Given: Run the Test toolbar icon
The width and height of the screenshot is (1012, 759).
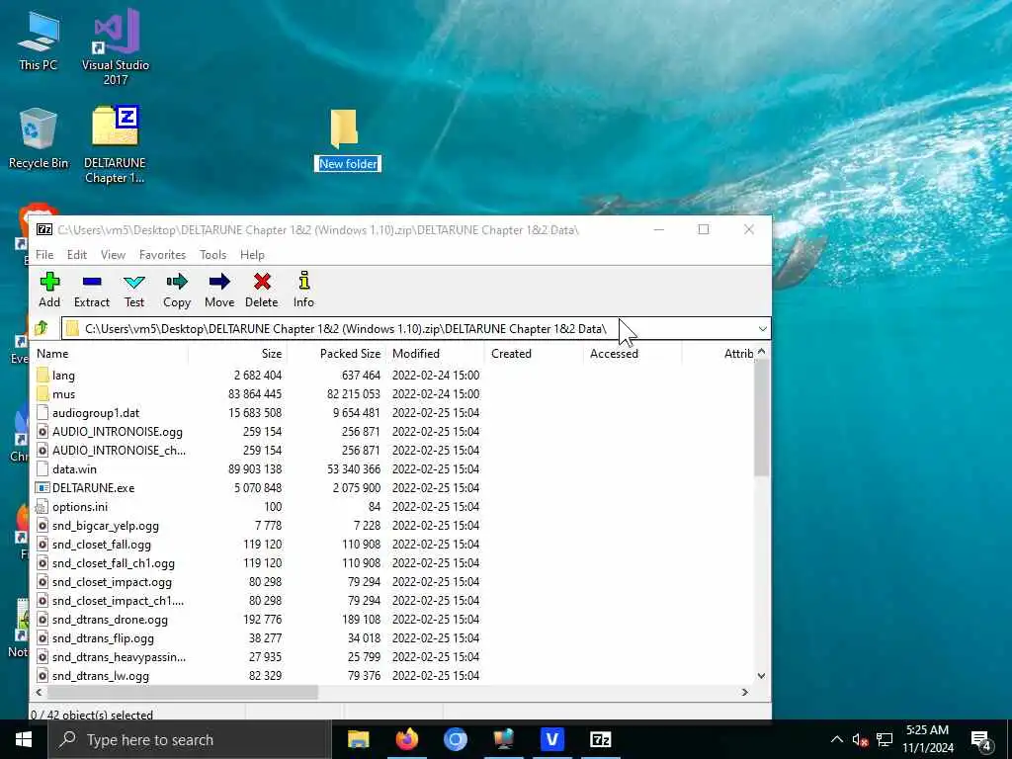Looking at the screenshot, I should coord(134,290).
